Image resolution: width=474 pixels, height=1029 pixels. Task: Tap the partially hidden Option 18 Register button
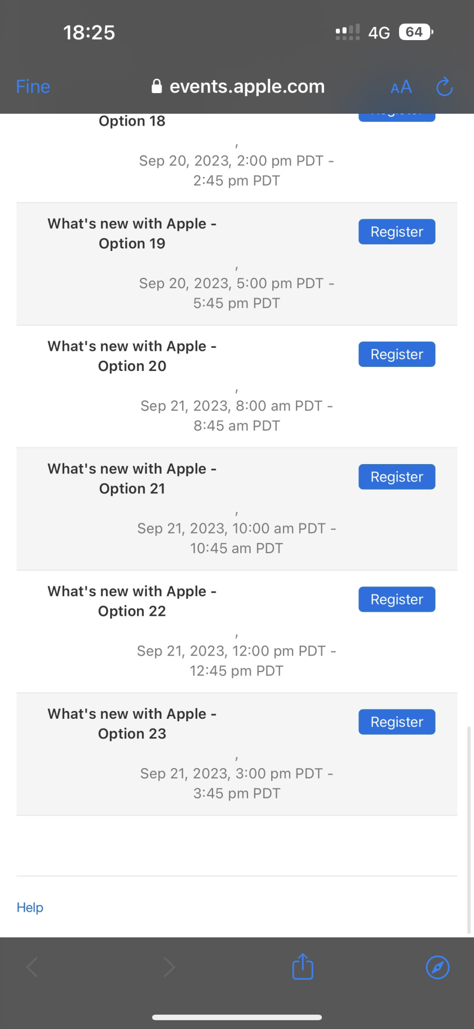pos(396,117)
